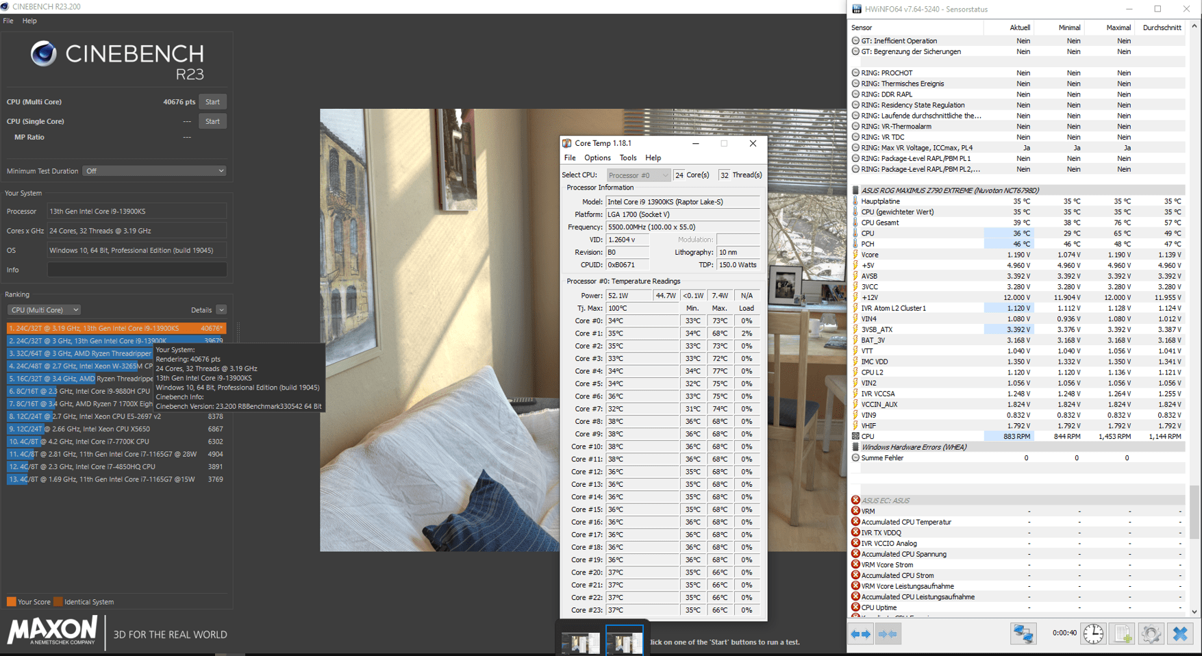Viewport: 1202px width, 656px height.
Task: Select ranking row 10 Core i7-7700K
Action: point(116,442)
